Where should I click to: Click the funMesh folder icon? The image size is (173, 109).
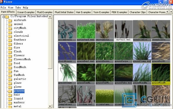point(10,75)
